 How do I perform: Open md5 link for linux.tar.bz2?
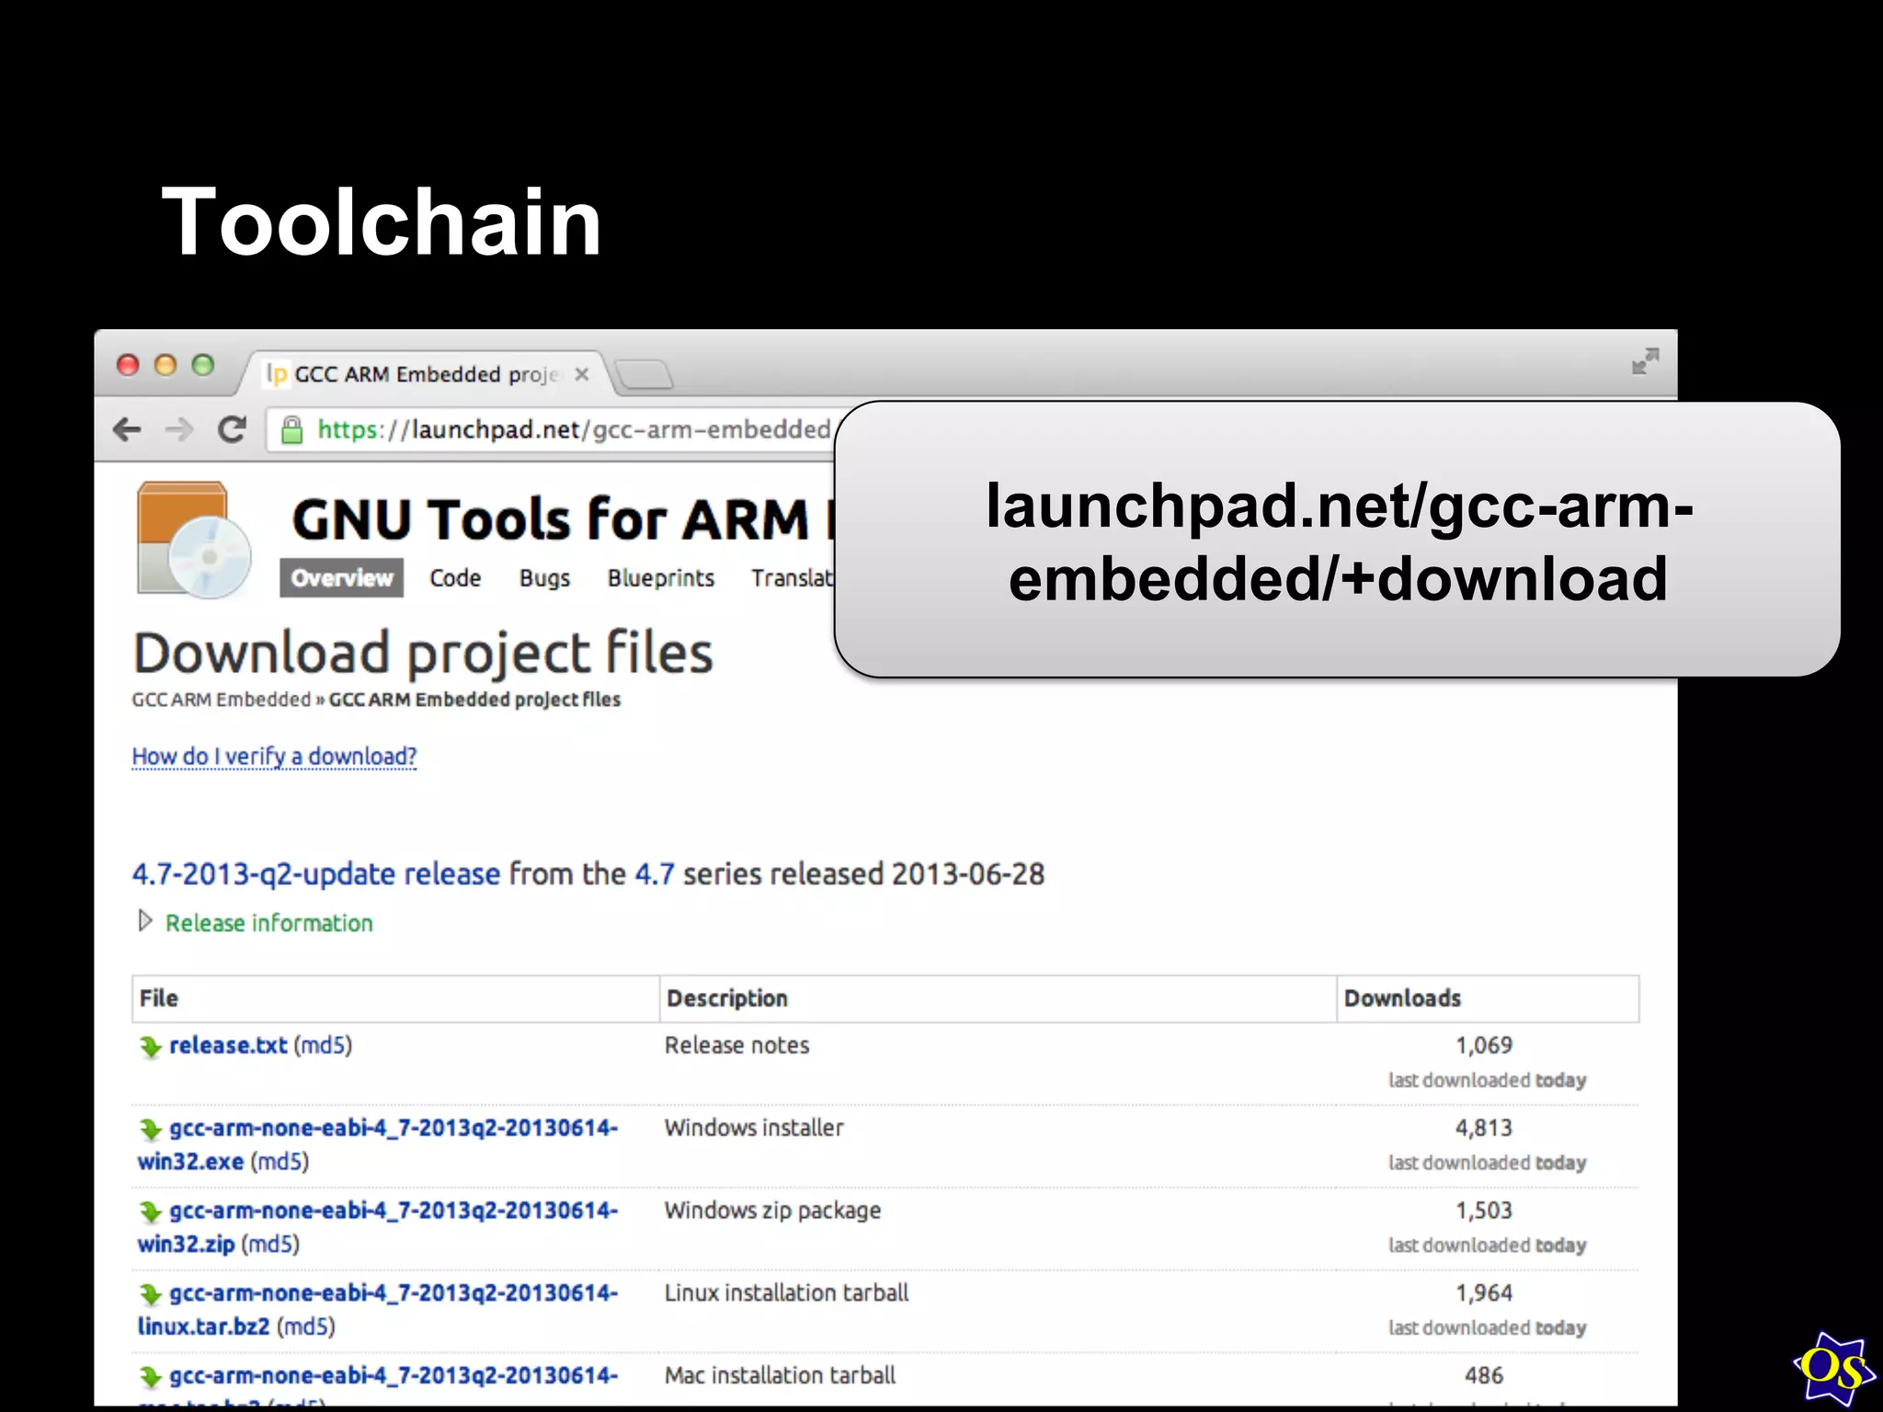(306, 1327)
